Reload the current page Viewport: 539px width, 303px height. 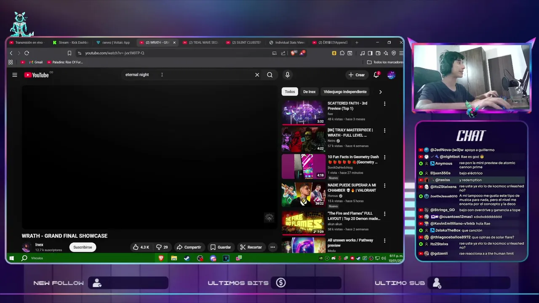tap(27, 53)
